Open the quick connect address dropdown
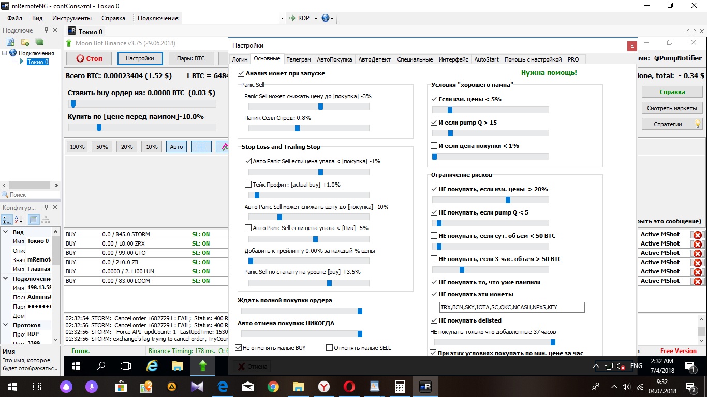Viewport: 707px width, 397px height. click(x=282, y=18)
